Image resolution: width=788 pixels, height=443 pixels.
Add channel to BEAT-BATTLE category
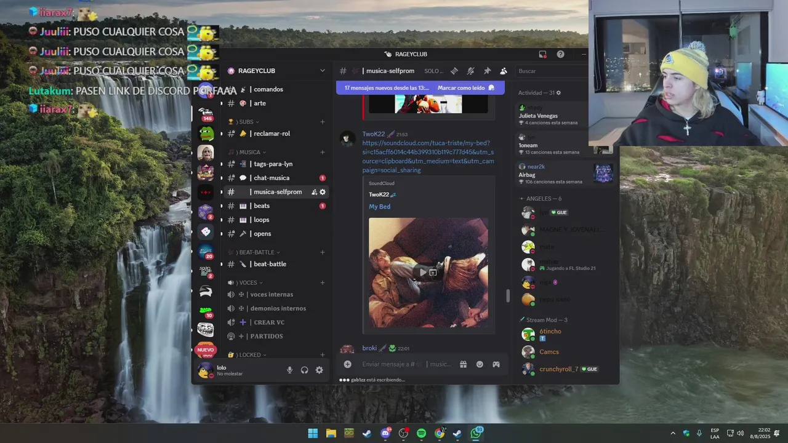pos(322,252)
